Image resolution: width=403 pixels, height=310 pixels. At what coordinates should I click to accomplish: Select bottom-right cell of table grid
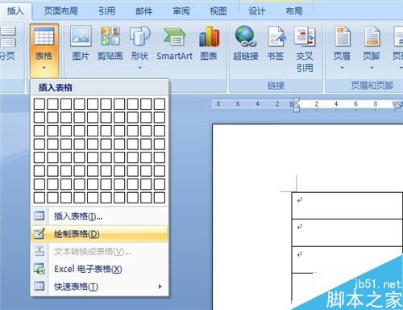point(160,198)
